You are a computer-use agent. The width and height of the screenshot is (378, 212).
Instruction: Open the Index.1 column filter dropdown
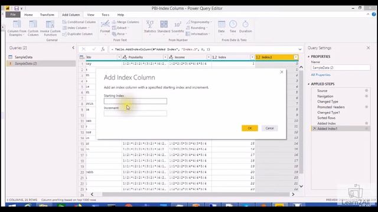(x=296, y=57)
